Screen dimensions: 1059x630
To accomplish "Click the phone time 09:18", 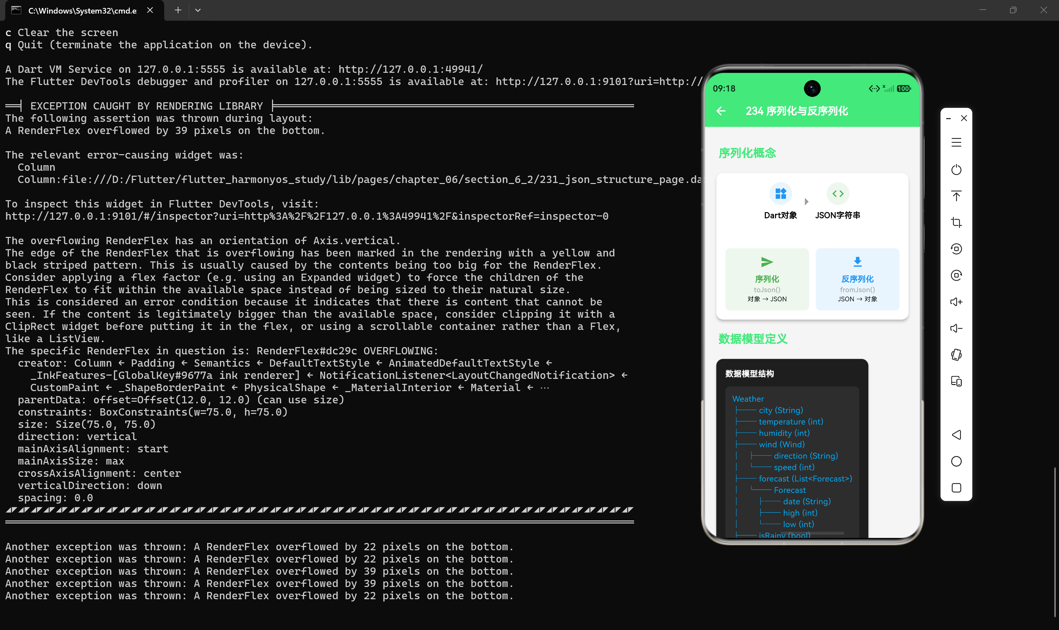I will click(x=723, y=88).
